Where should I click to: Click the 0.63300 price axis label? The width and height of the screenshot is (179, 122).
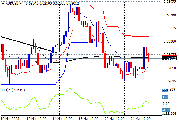click(170, 41)
